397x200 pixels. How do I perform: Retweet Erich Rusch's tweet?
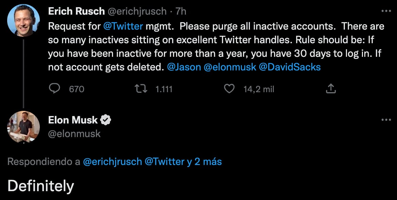[140, 89]
